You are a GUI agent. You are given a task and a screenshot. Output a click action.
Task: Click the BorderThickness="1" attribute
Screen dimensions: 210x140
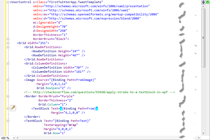tap(50, 35)
